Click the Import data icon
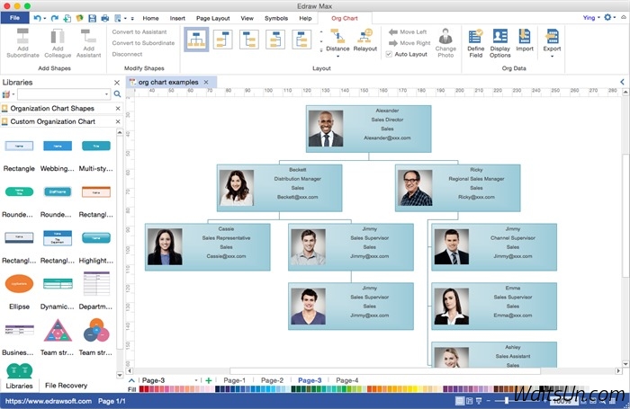The width and height of the screenshot is (630, 409). click(524, 41)
